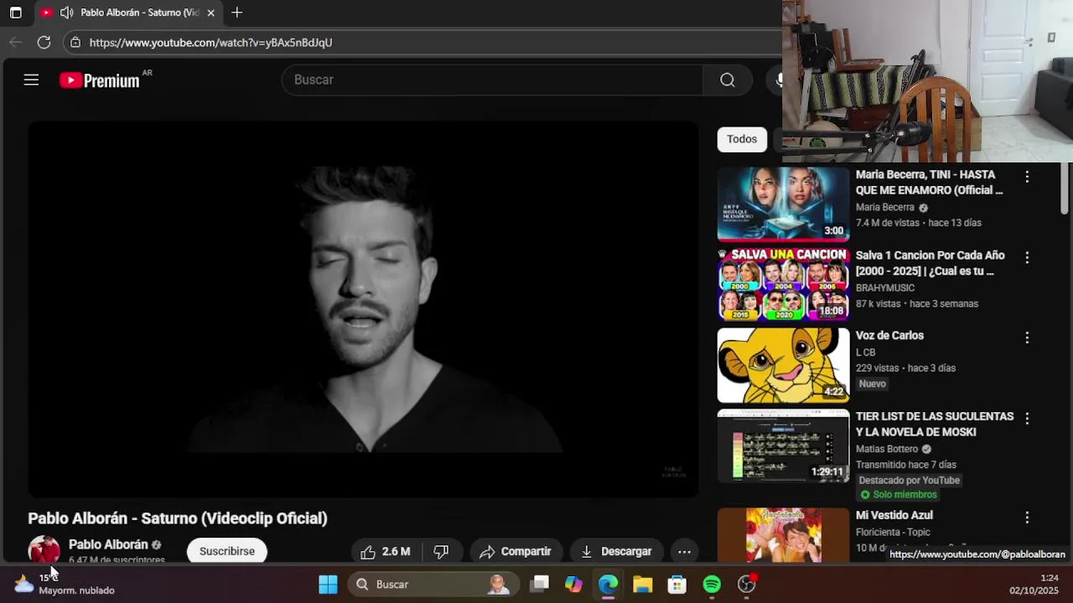
Task: Open a new tab with plus button
Action: 236,13
